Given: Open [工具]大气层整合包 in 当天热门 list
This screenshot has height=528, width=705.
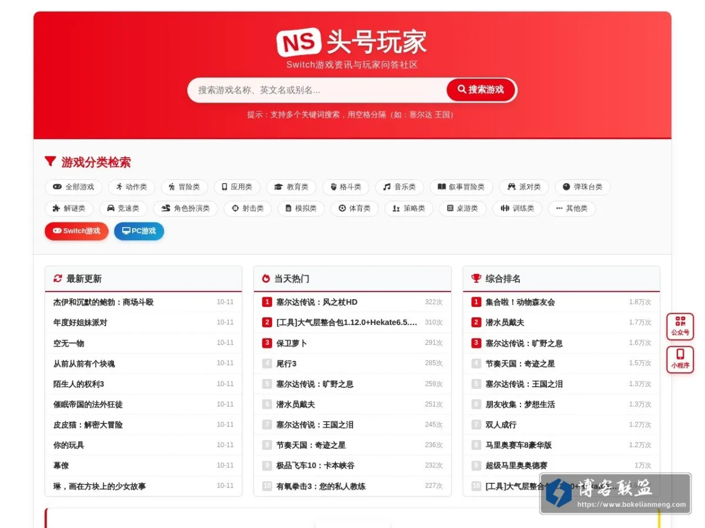Looking at the screenshot, I should tap(347, 323).
